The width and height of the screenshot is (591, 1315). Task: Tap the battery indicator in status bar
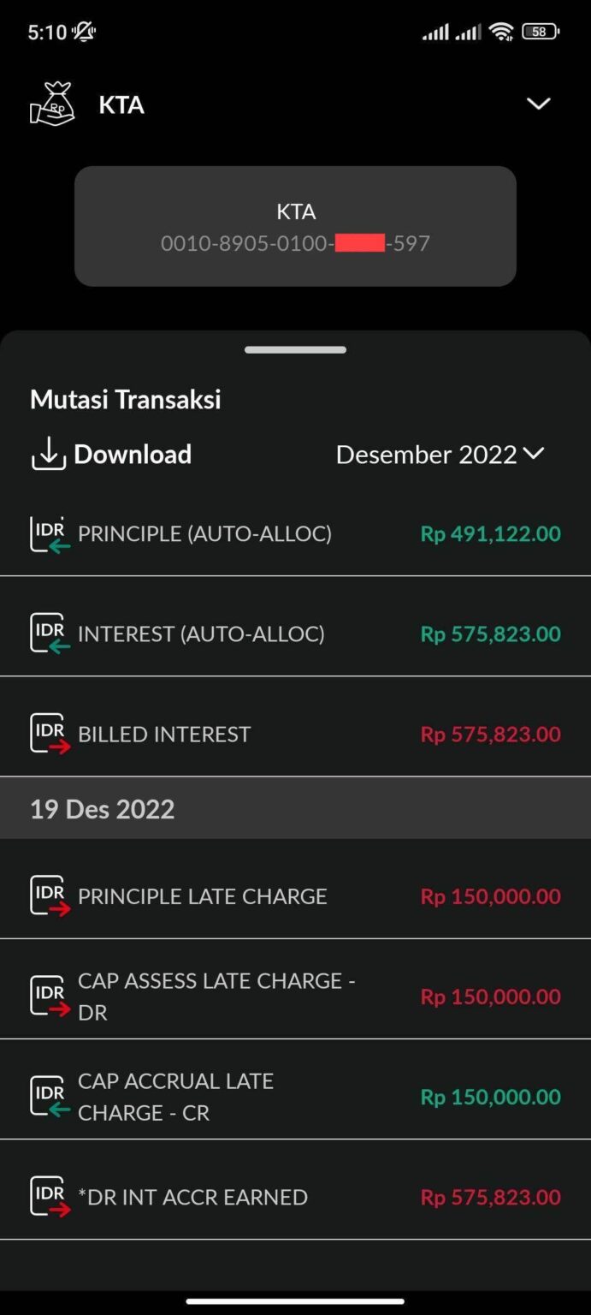(540, 33)
